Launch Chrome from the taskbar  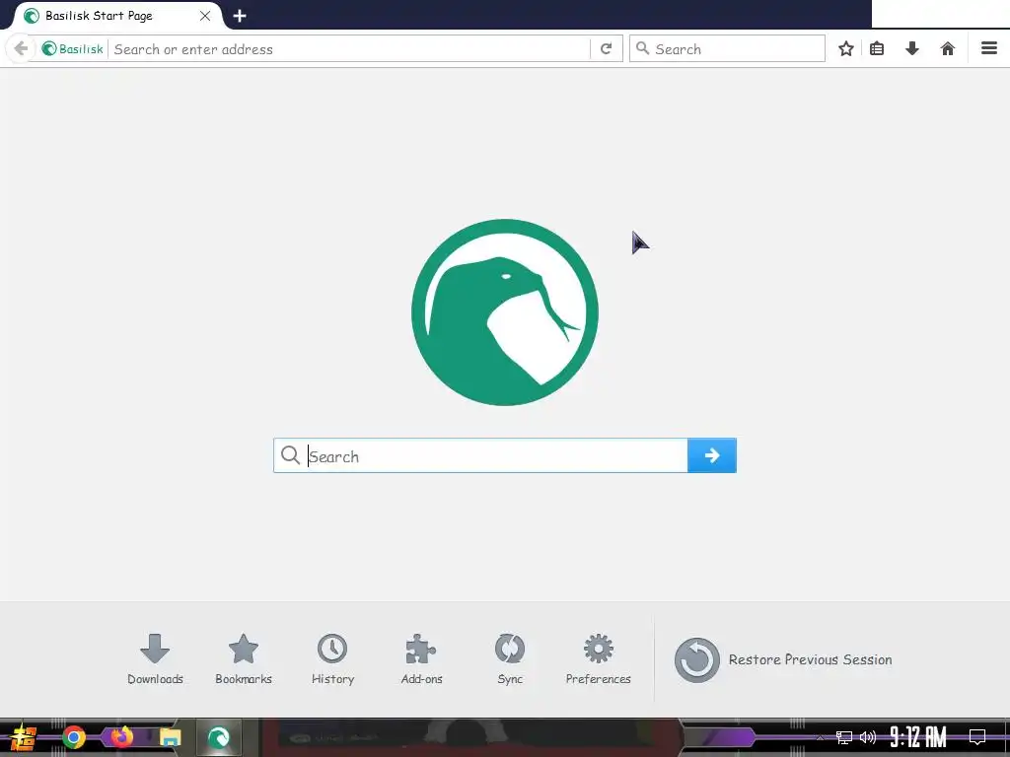coord(73,737)
